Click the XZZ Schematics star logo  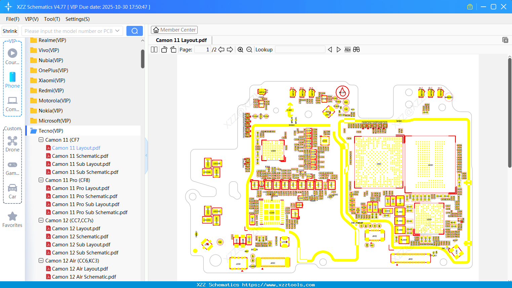tap(8, 7)
